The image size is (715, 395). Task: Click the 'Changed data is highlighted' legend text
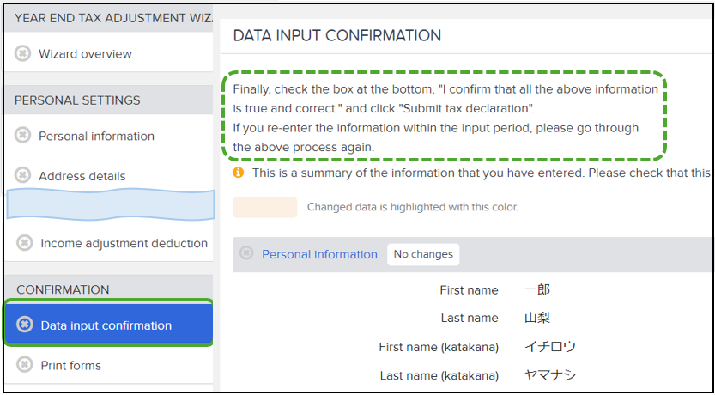(x=413, y=207)
